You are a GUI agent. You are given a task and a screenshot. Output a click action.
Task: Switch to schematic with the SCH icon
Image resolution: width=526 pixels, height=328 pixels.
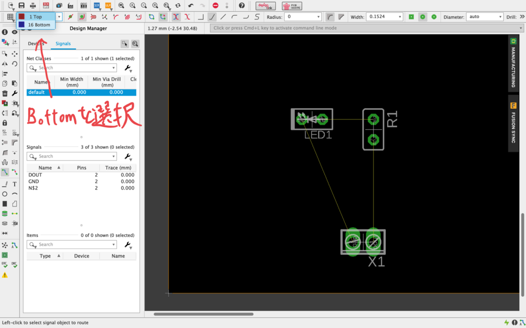46,5
